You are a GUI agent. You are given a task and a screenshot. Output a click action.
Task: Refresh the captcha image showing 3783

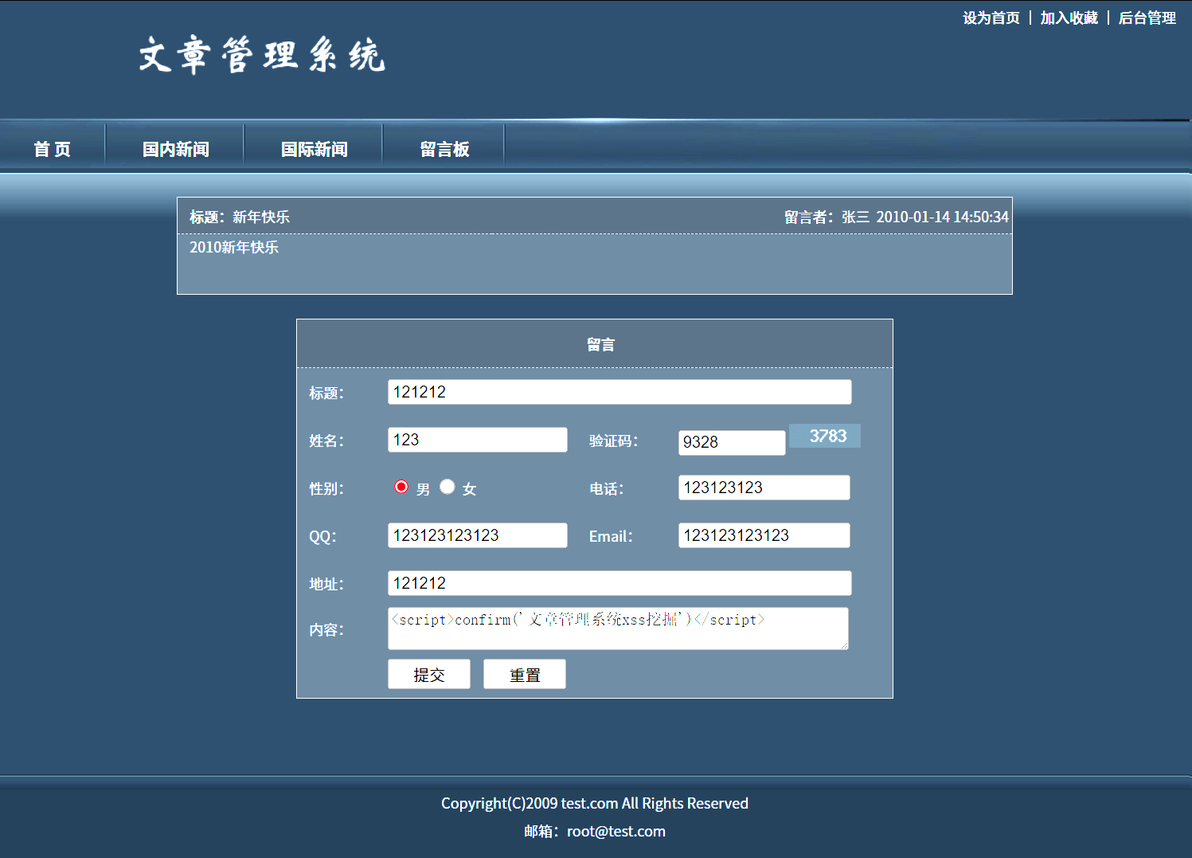tap(825, 436)
